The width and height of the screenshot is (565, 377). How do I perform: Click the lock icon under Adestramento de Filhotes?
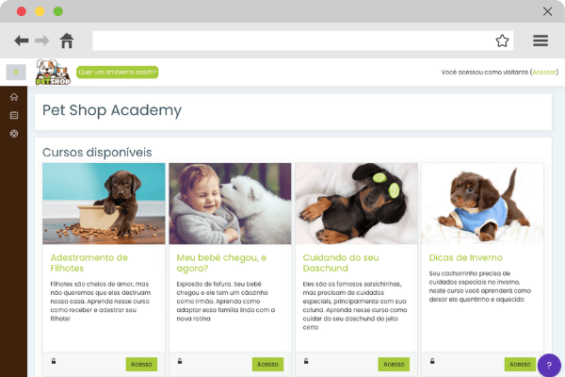click(x=54, y=361)
